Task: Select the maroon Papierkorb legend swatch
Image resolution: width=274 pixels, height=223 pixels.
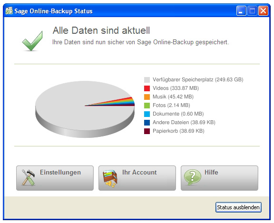Action: 147,131
